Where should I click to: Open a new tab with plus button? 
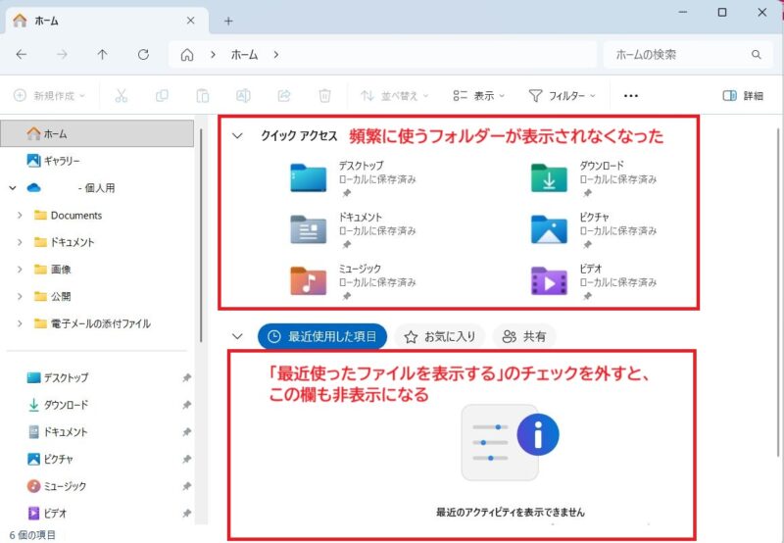[x=228, y=21]
